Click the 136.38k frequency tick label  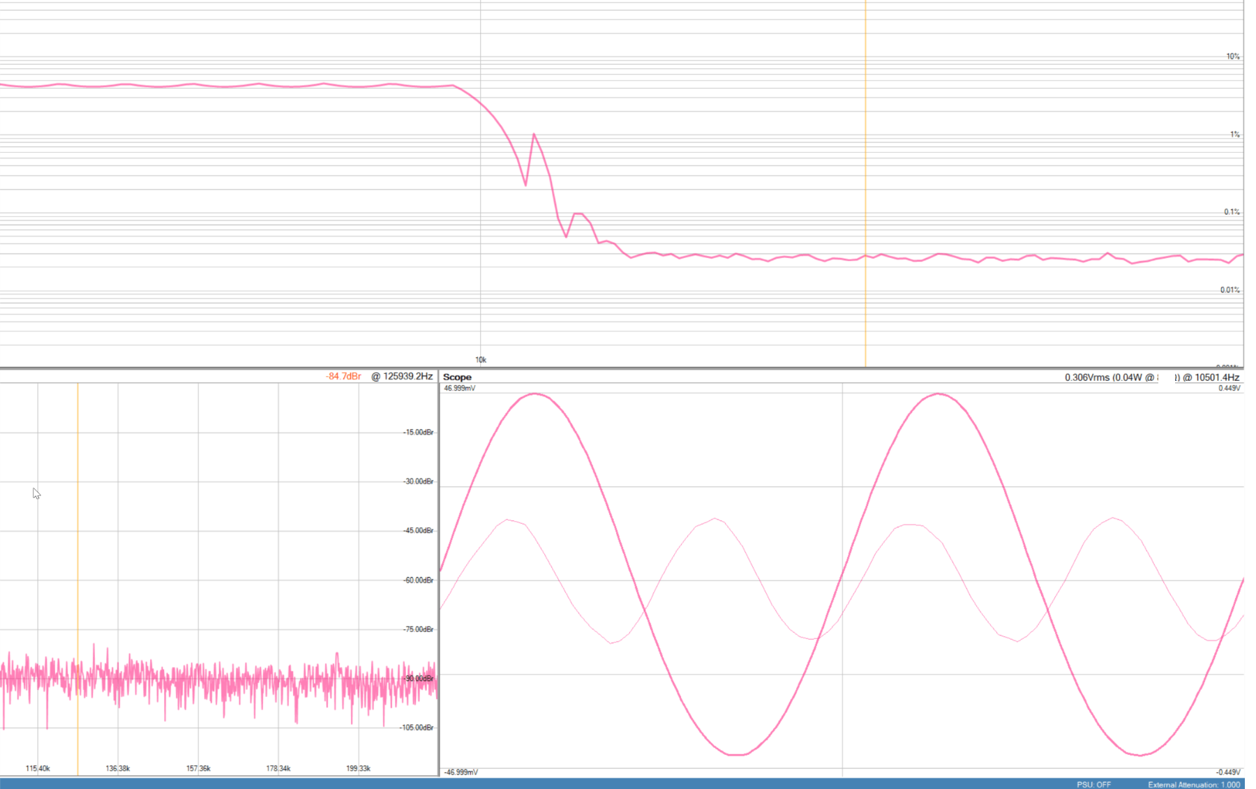point(118,769)
